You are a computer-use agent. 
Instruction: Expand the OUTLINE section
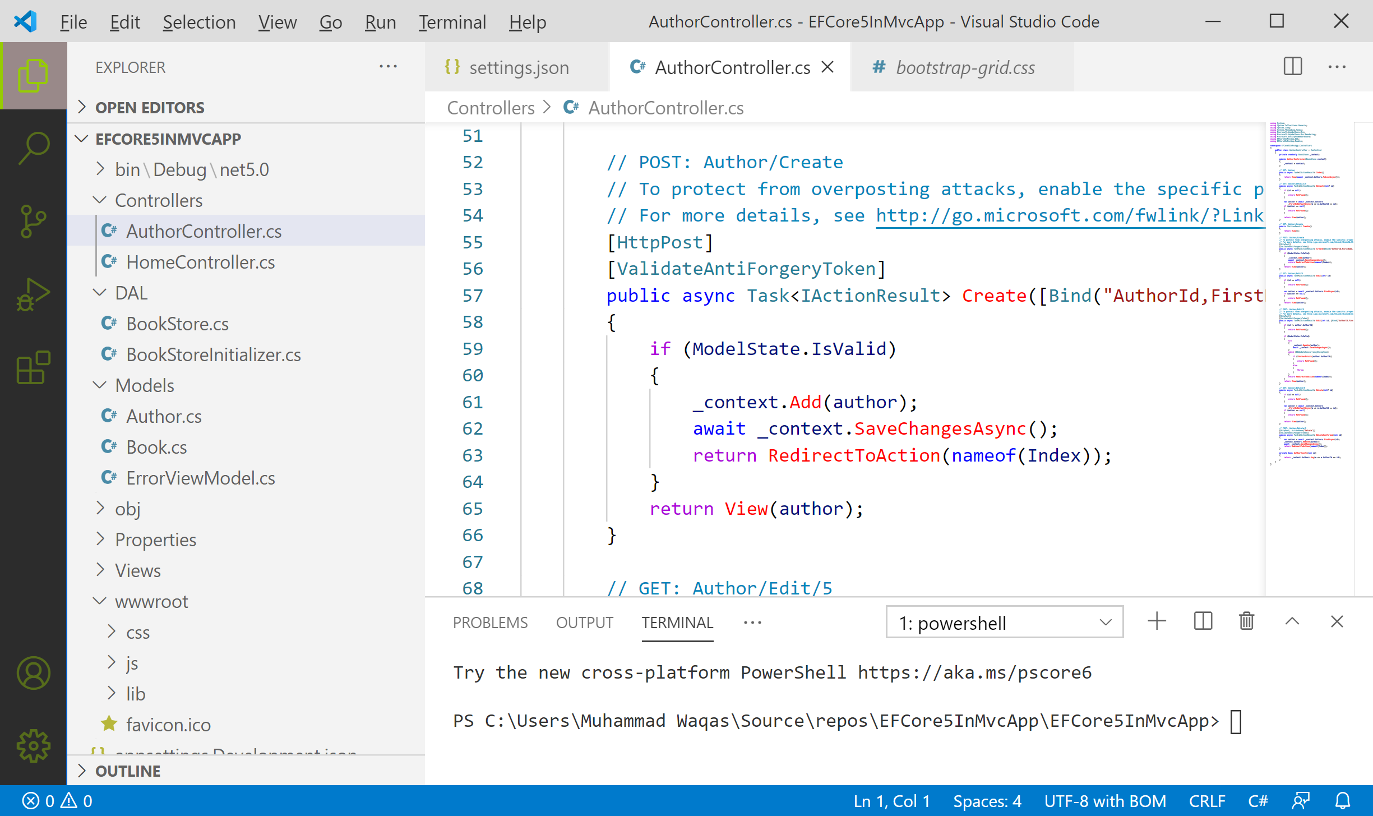[128, 771]
